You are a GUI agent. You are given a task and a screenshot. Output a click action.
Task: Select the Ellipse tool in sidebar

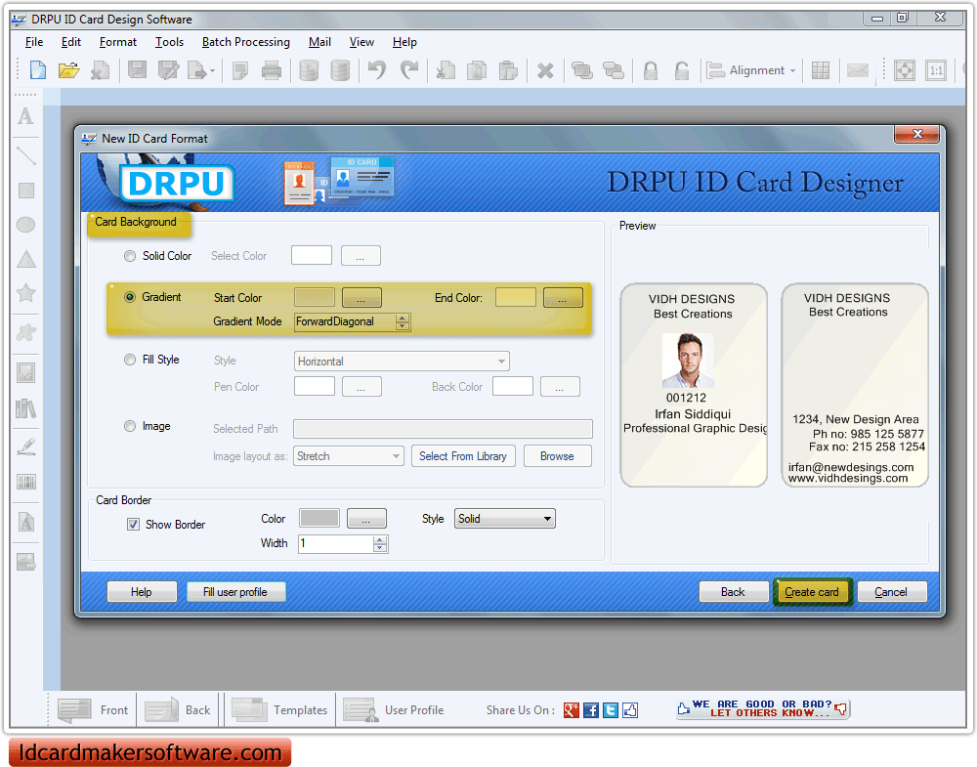pos(25,225)
